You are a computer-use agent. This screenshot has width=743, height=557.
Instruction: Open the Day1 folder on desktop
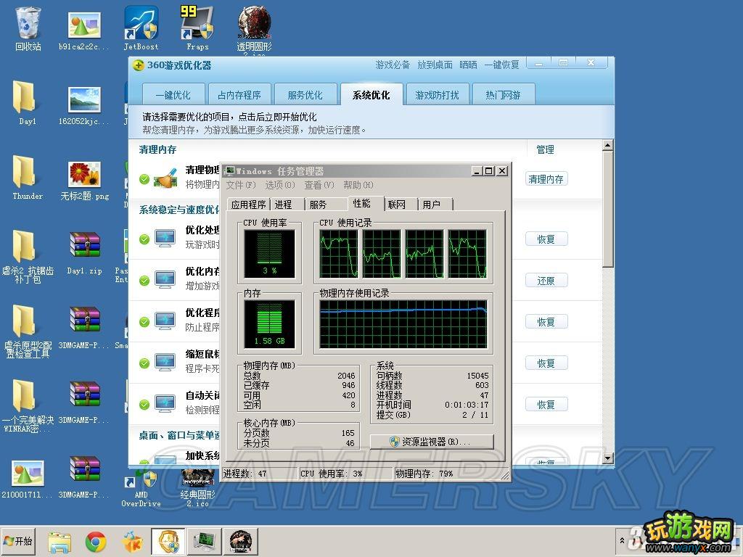[x=27, y=103]
